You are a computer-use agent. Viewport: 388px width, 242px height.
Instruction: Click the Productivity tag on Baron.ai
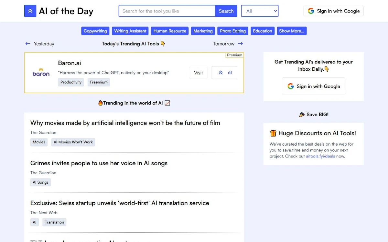(71, 82)
